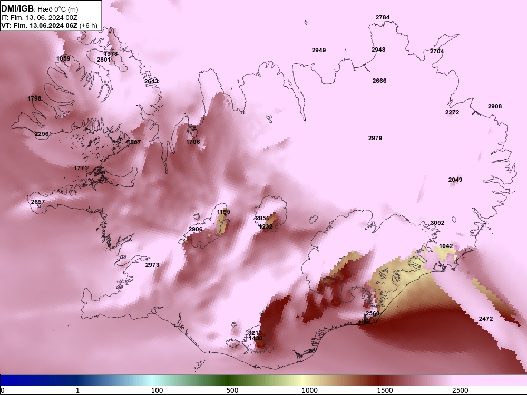Click the 2500 tick on the color scale
527x395 pixels.
(x=460, y=390)
